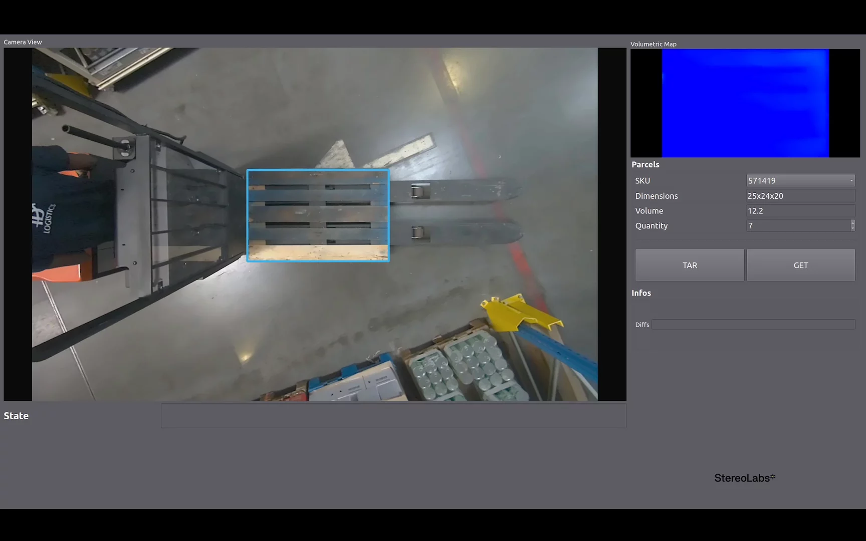Decrease Quantity with the down arrow
This screenshot has width=866, height=541.
[852, 228]
